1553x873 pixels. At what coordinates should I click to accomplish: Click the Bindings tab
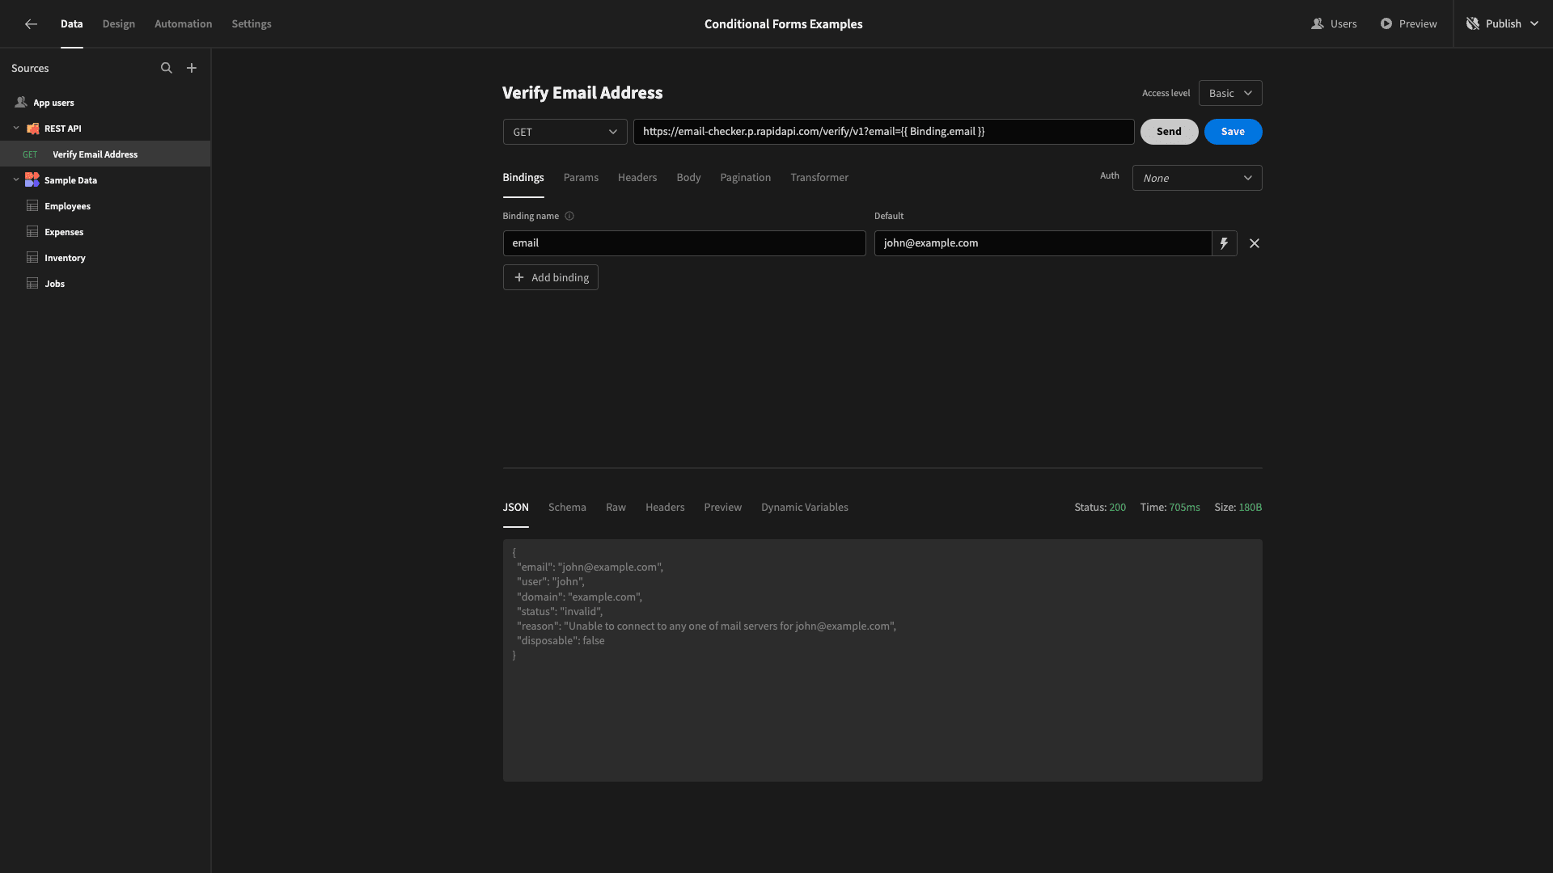[x=523, y=177]
